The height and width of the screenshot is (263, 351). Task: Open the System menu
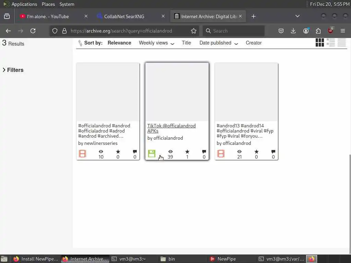(67, 4)
